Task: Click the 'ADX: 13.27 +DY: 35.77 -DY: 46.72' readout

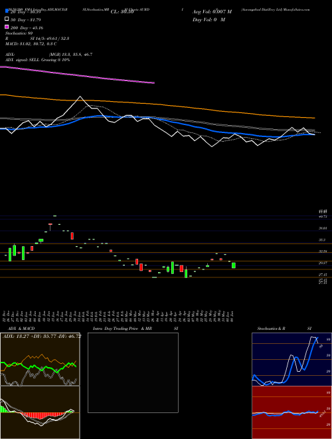Action: [x=42, y=337]
